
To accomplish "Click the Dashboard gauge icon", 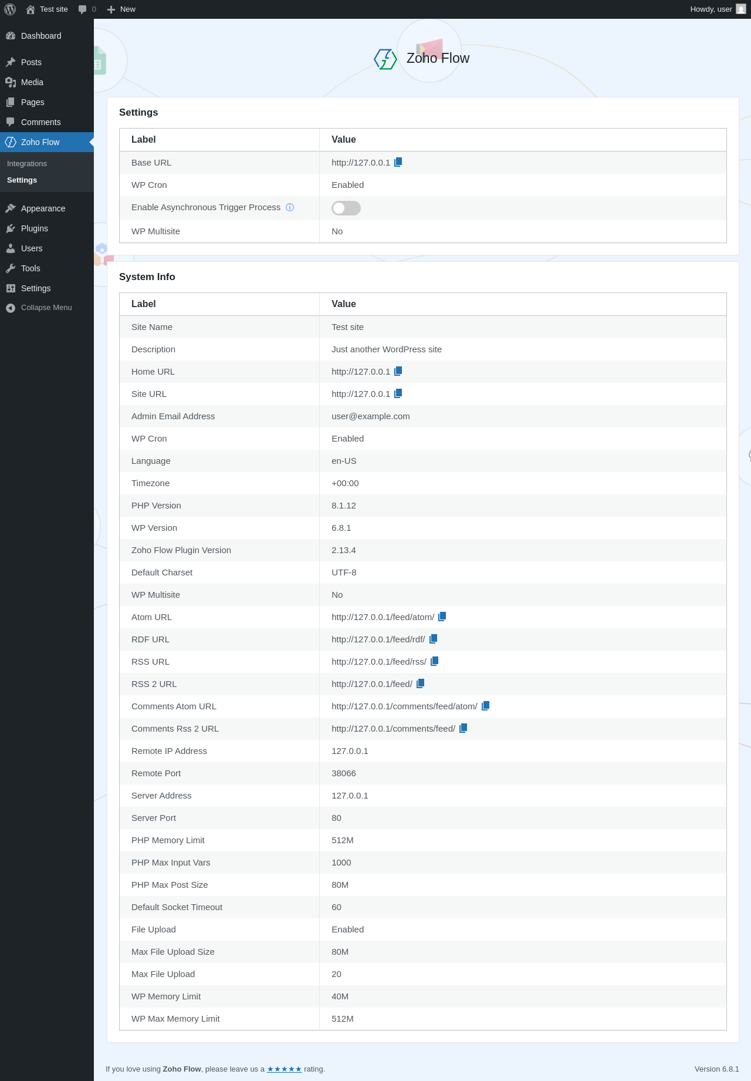I will [11, 36].
